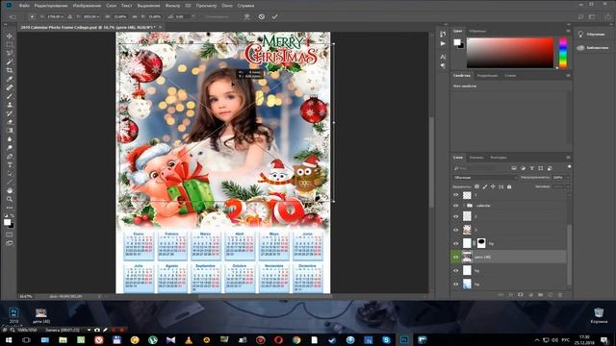Open the Properties panel flyout menu
The width and height of the screenshot is (616, 346).
click(x=568, y=75)
